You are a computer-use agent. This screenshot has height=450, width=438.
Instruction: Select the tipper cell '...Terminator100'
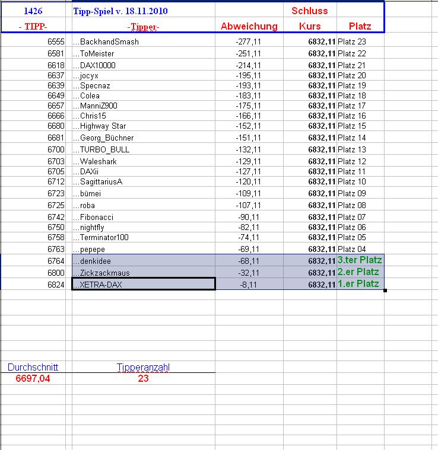[143, 237]
